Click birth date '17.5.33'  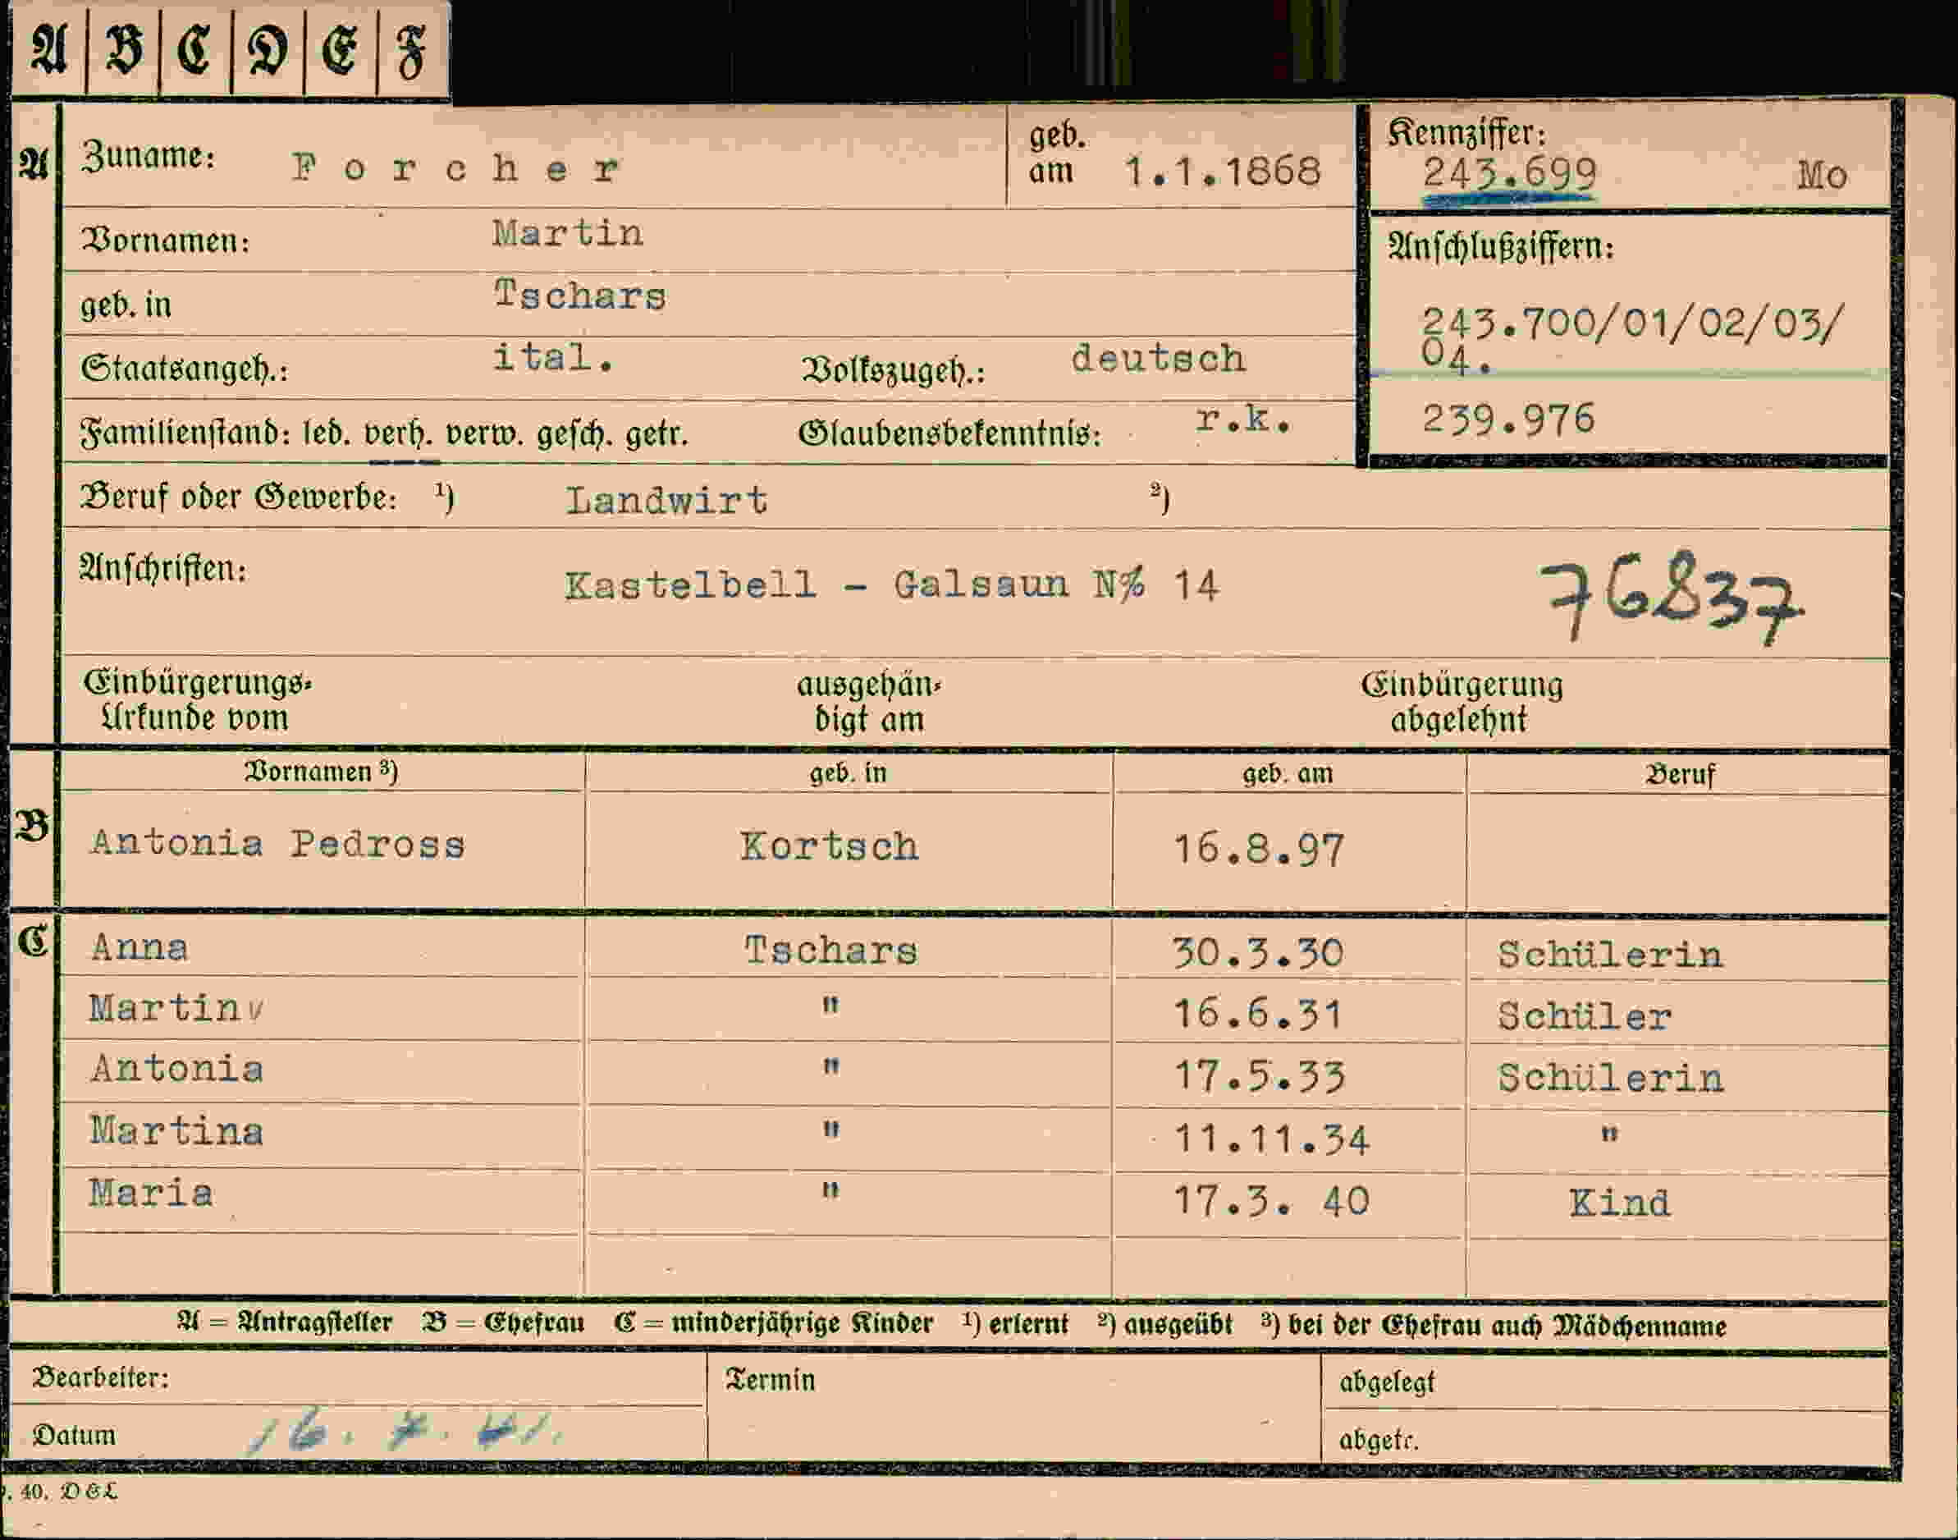(x=1260, y=1076)
